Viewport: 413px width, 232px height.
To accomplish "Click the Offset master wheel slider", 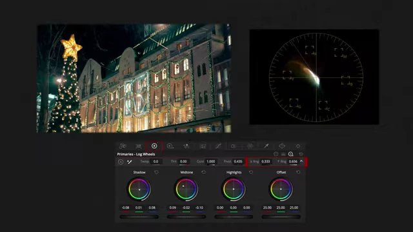I will [281, 217].
